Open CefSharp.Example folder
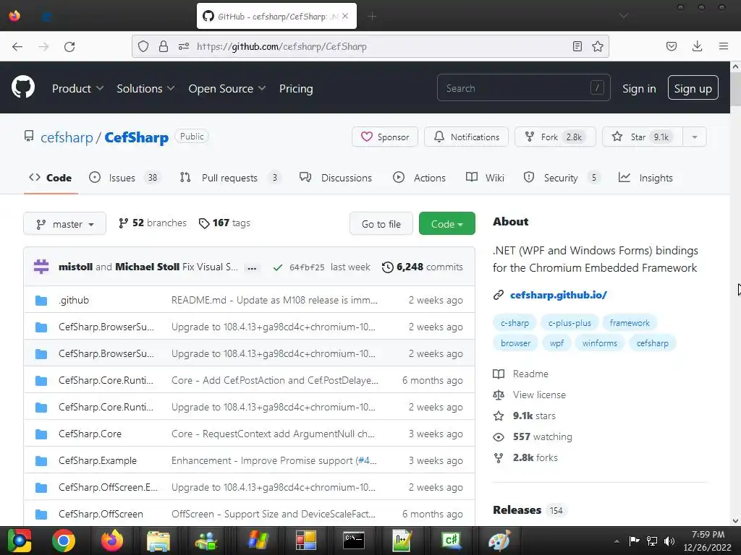Image resolution: width=741 pixels, height=555 pixels. pos(98,460)
